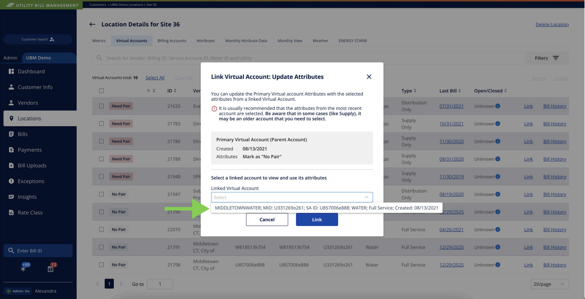Click the info icon for row 21788 Unknown status
This screenshot has height=299, width=585.
[x=498, y=159]
